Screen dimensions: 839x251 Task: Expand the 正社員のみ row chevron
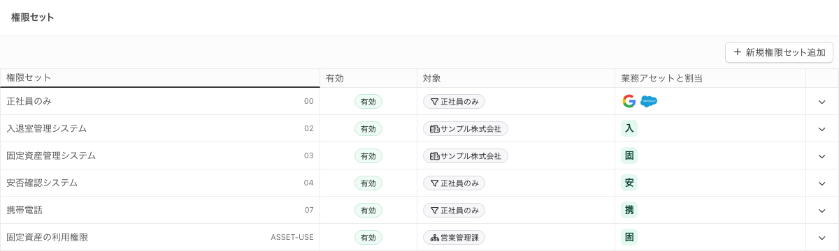tap(822, 102)
